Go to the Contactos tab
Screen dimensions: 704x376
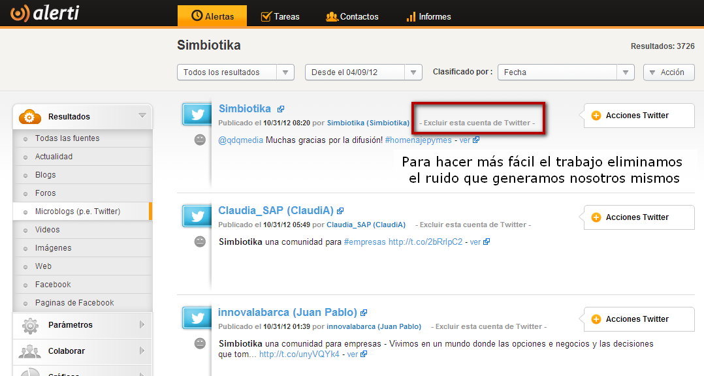click(x=352, y=16)
